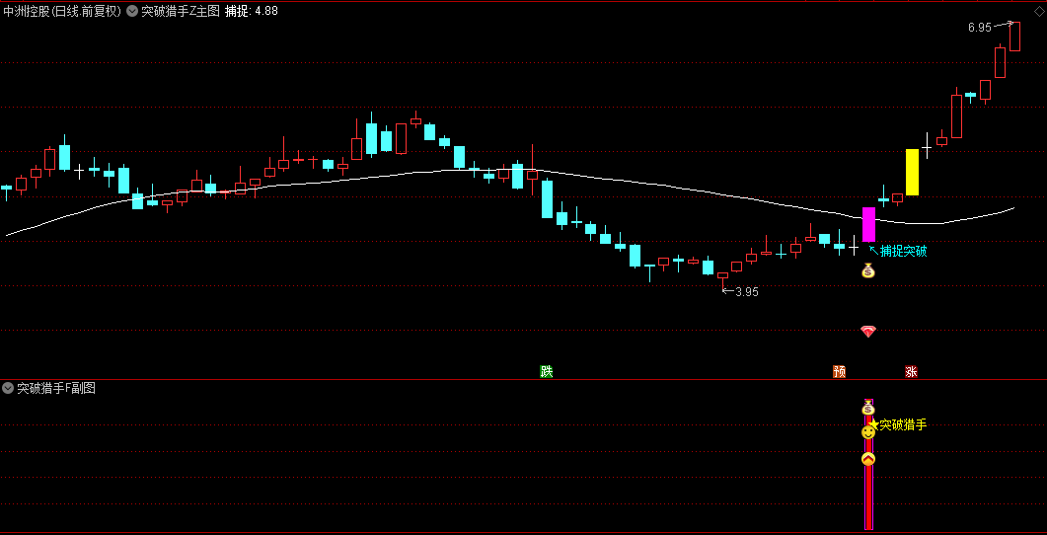Click the 突破猎手Z主图 indicator name
The image size is (1047, 535).
point(181,11)
